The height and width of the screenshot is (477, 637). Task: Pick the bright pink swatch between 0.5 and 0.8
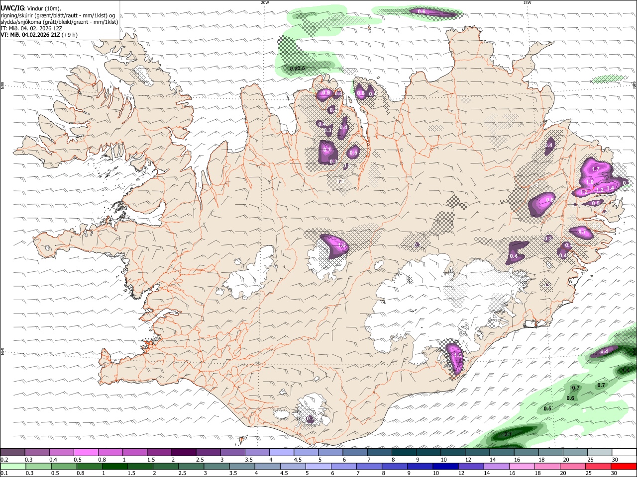(x=86, y=453)
